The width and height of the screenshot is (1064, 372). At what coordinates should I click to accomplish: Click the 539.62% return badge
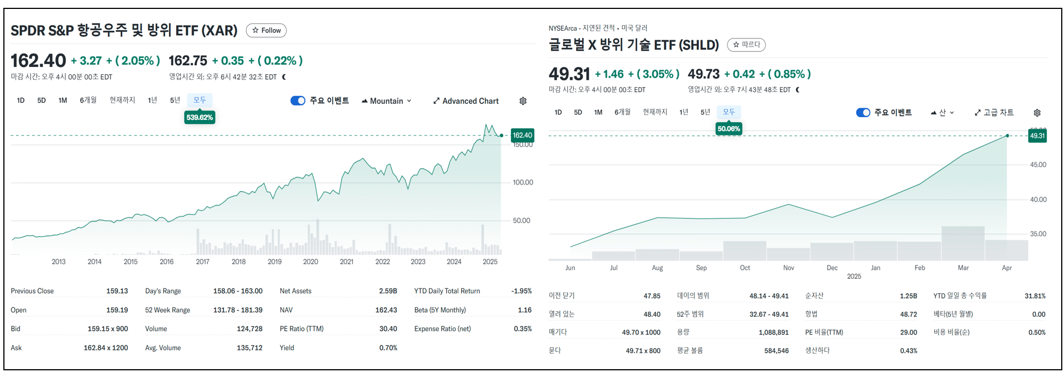pyautogui.click(x=200, y=118)
